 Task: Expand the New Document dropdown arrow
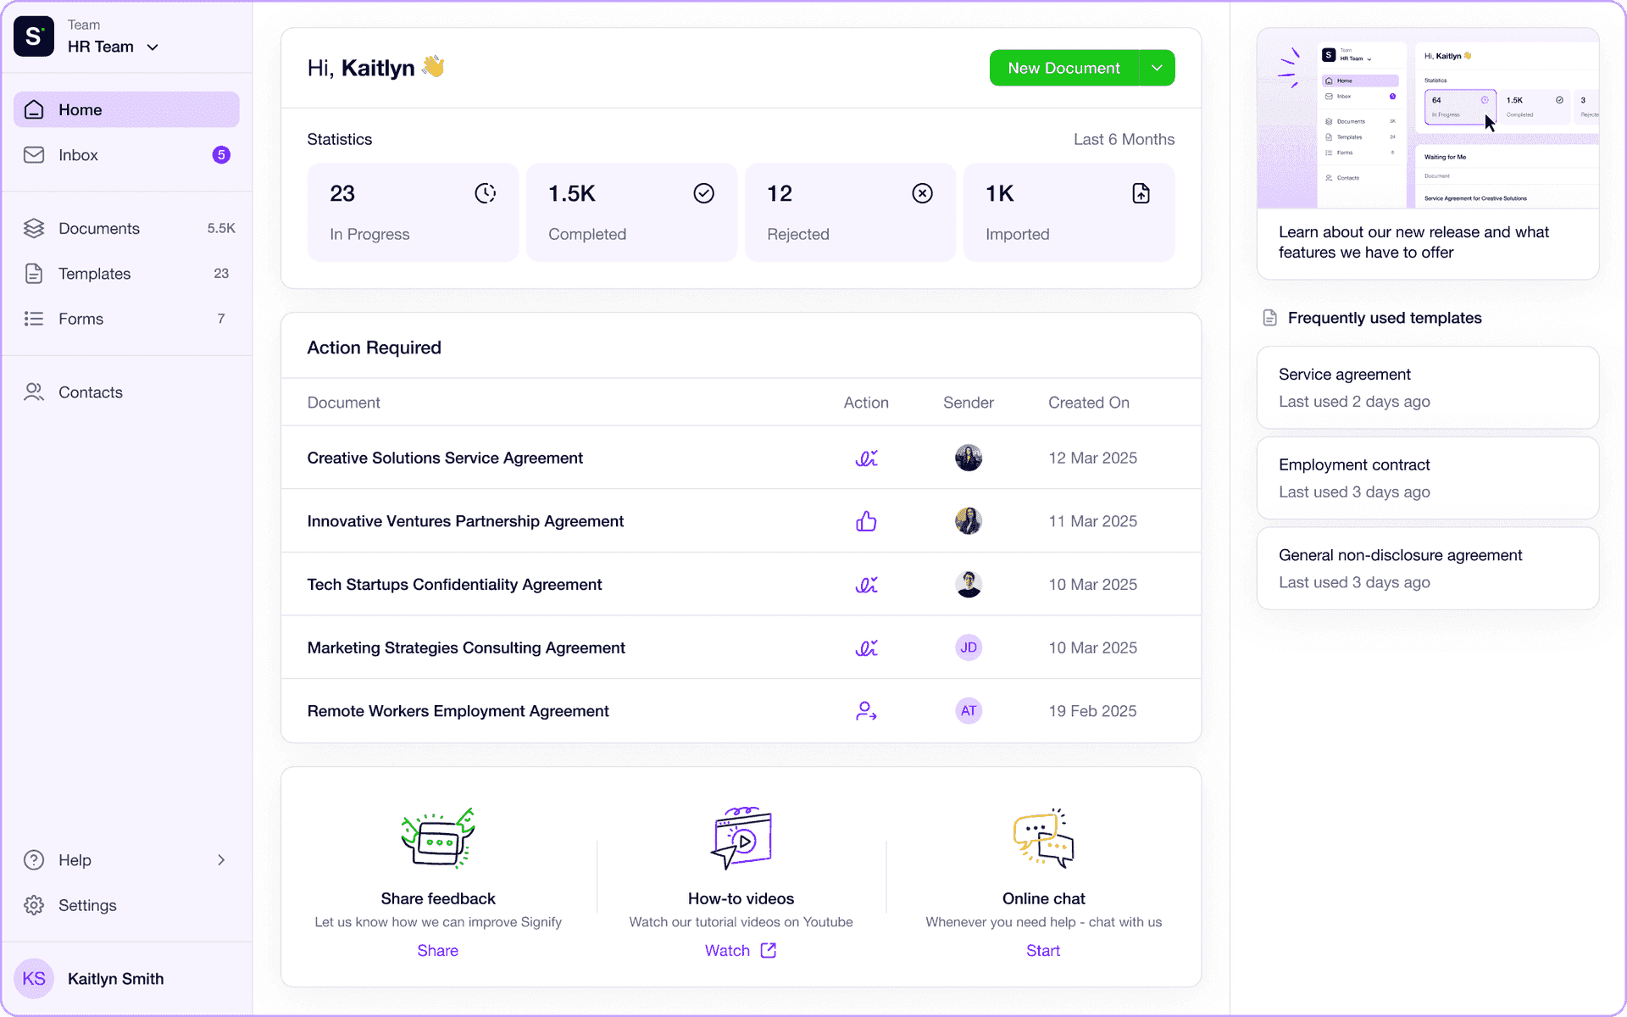pyautogui.click(x=1157, y=68)
